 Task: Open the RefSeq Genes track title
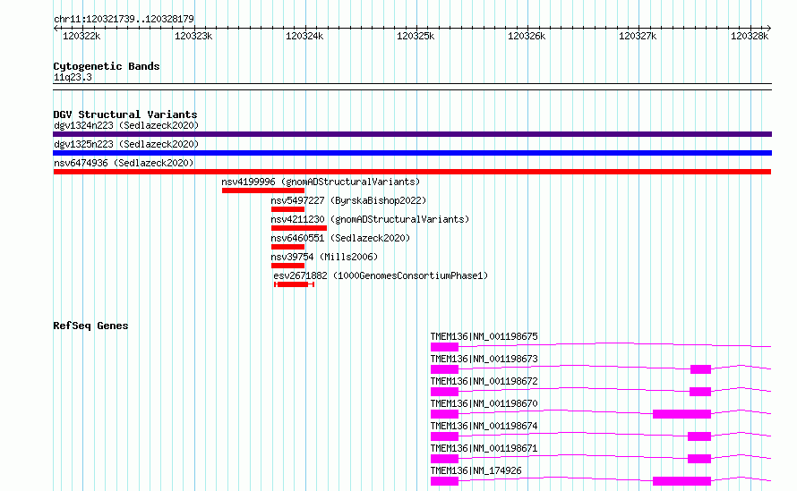(x=90, y=326)
